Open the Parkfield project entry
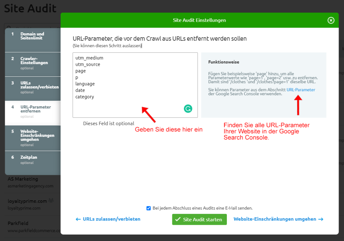The height and width of the screenshot is (241, 344). click(x=18, y=223)
